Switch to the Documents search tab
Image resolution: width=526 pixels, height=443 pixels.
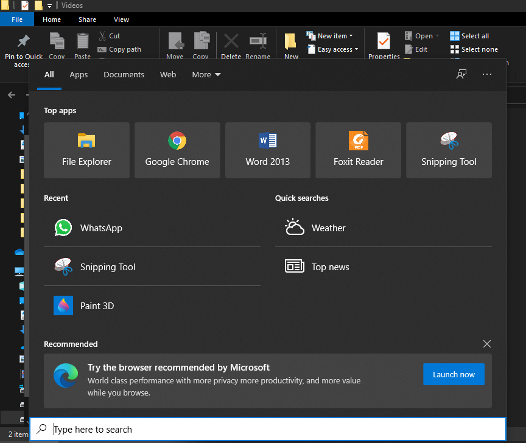(x=124, y=75)
